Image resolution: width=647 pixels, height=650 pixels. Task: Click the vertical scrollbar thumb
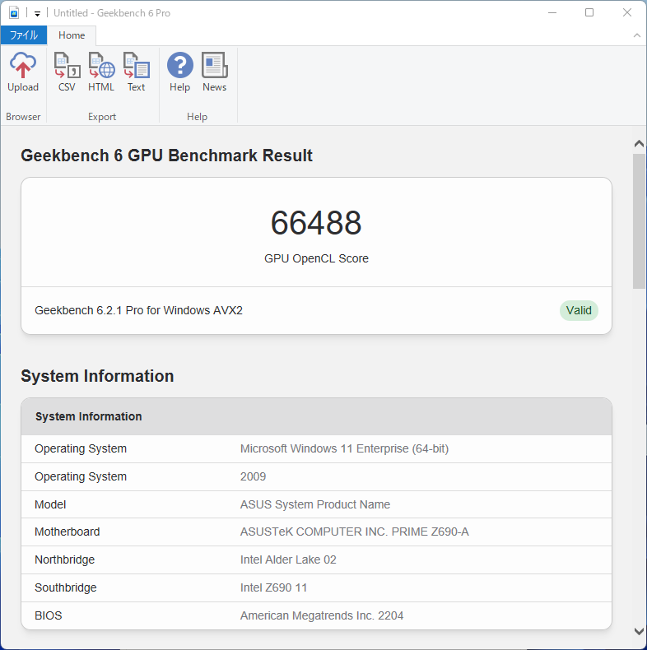click(639, 221)
